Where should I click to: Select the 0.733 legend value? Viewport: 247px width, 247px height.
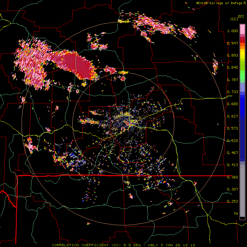[x=232, y=92]
